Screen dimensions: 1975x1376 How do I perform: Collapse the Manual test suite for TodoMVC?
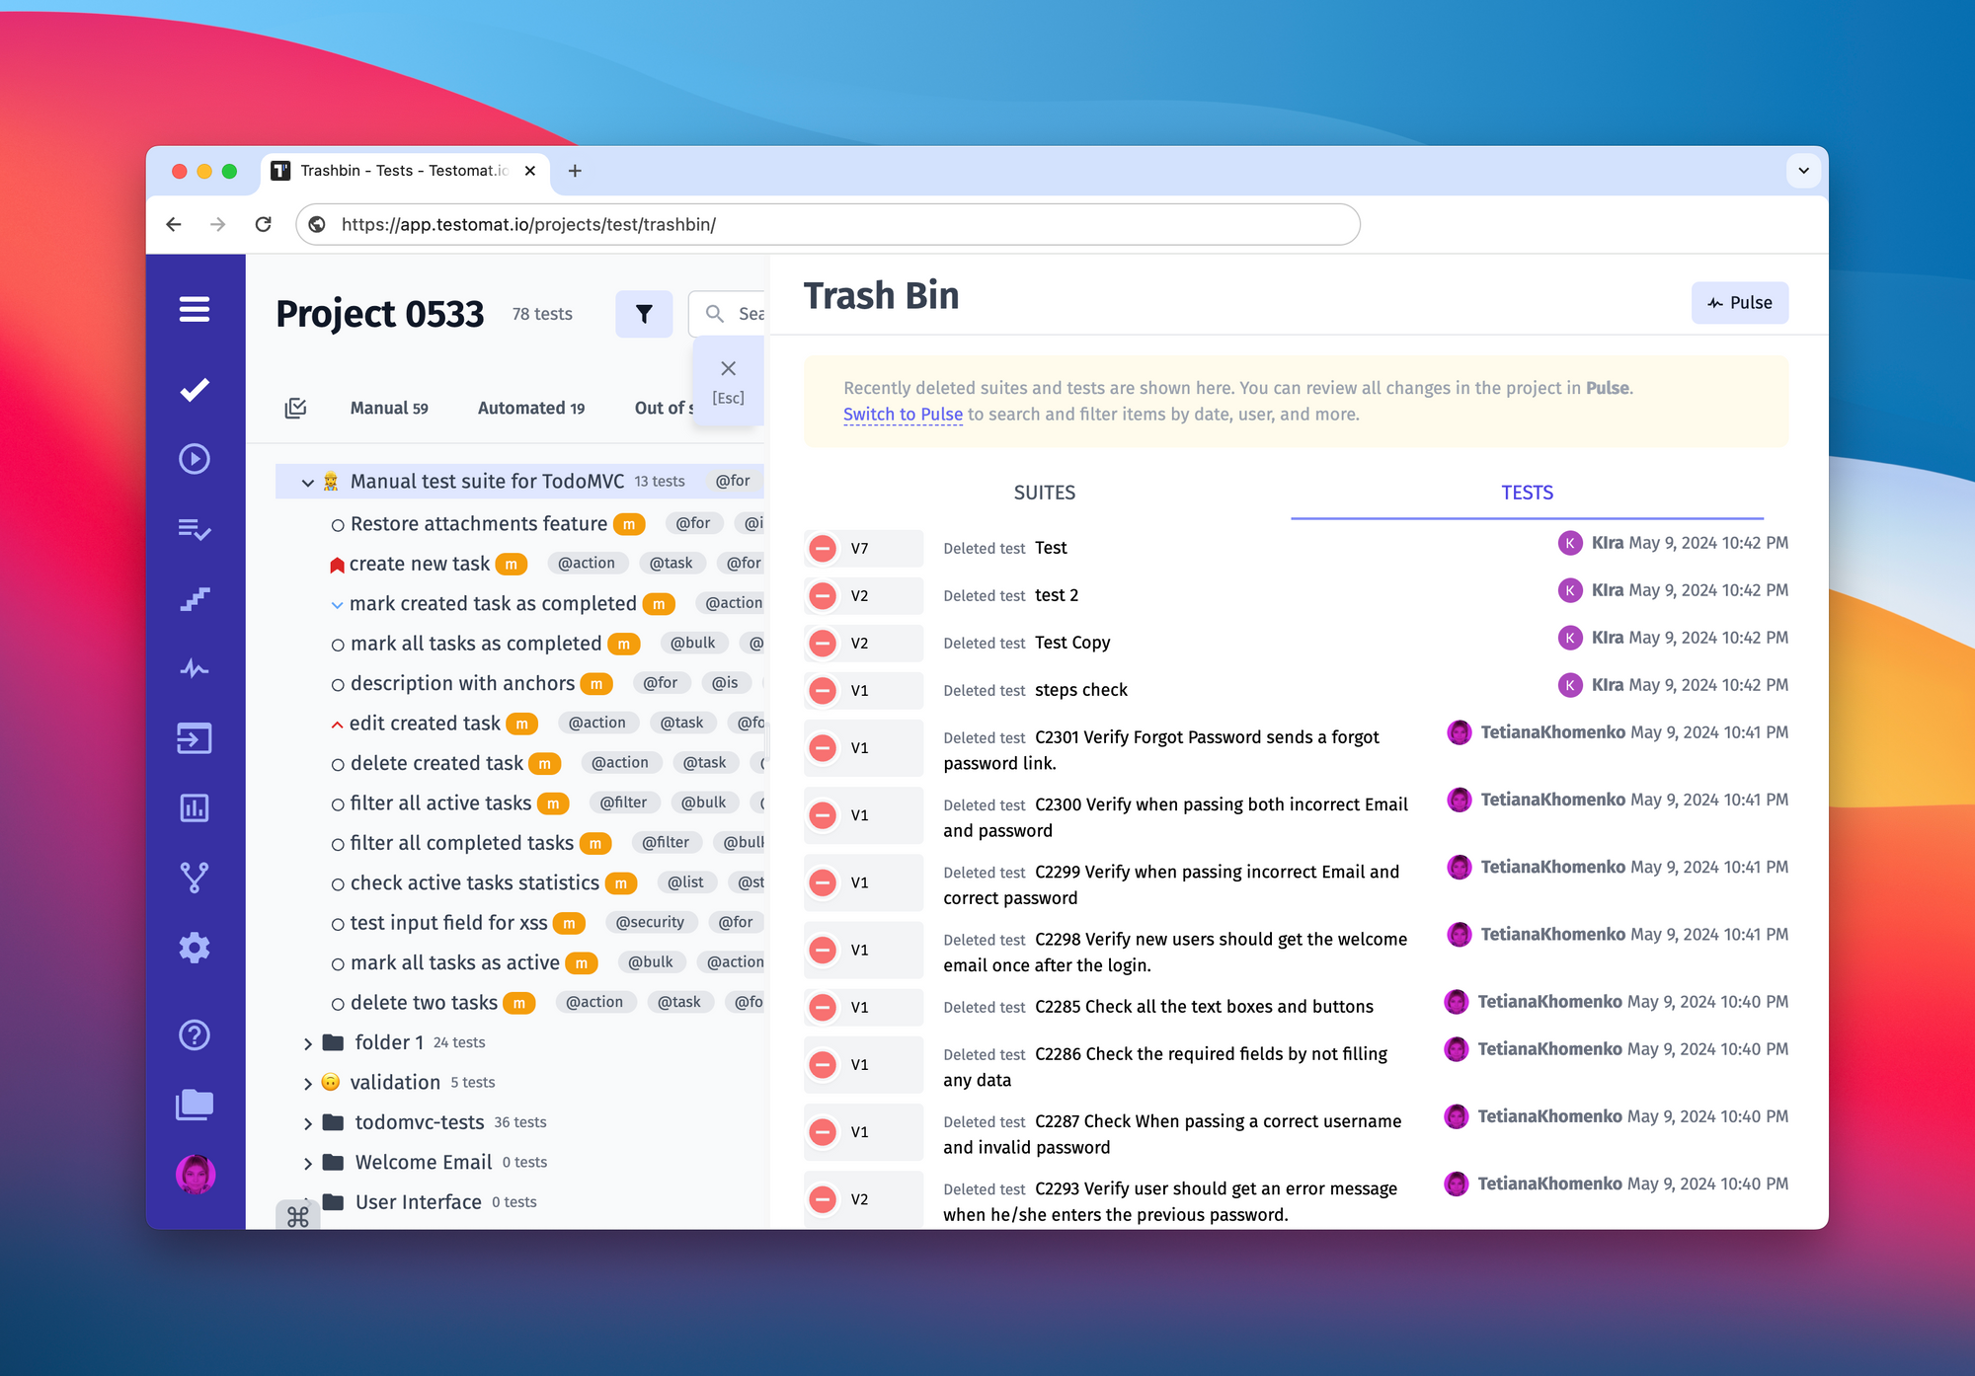tap(301, 482)
